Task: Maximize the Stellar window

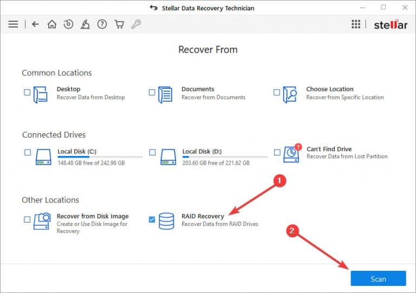Action: click(383, 8)
